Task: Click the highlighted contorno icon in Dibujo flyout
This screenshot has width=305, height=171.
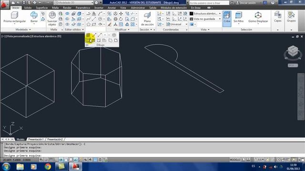Action: point(88,40)
